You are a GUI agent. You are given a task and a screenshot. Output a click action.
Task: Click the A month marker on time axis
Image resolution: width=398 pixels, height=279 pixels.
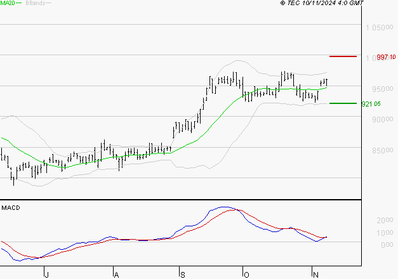(x=116, y=275)
